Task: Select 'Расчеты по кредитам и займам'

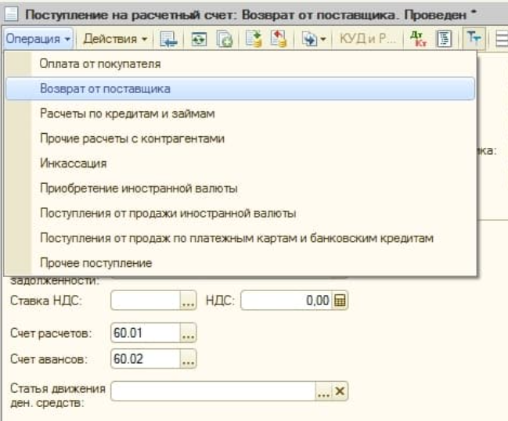Action: (x=127, y=113)
